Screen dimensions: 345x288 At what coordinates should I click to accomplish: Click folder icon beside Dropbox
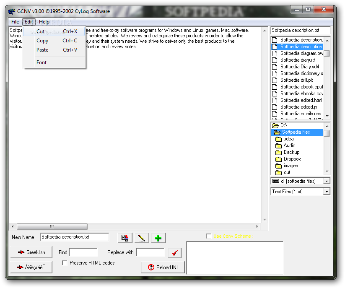(278, 159)
